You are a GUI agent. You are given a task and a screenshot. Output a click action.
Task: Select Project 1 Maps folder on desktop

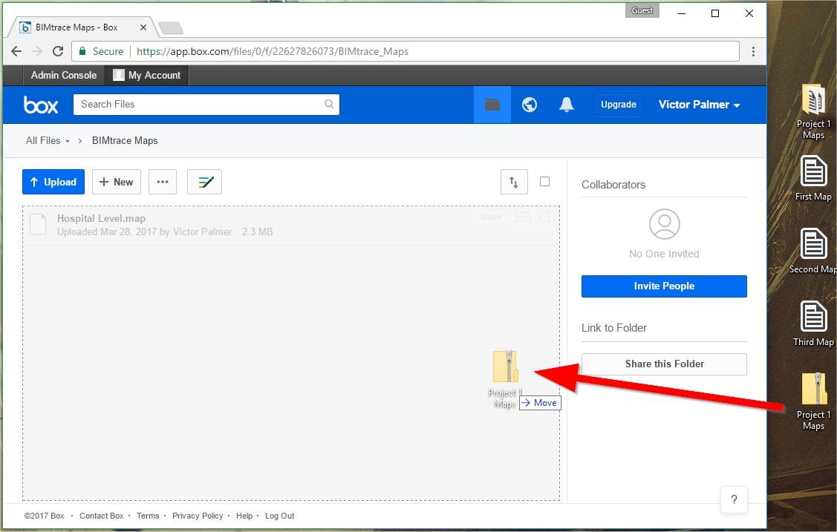click(813, 111)
